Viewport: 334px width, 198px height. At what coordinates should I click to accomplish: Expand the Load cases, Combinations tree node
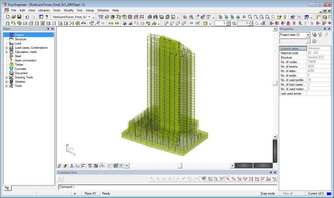coord(6,47)
